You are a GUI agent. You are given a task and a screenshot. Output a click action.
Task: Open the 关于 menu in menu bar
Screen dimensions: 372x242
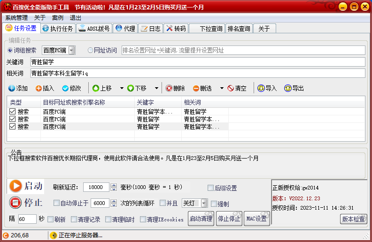[x=39, y=18]
